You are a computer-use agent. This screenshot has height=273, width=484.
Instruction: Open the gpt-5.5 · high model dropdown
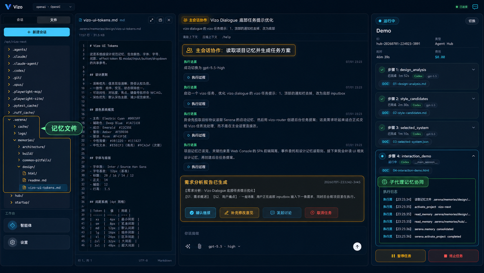pos(224,246)
